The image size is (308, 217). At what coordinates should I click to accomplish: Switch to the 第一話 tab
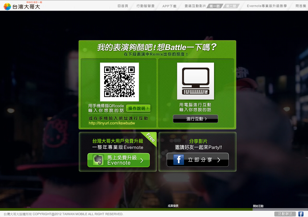(x=215, y=6)
